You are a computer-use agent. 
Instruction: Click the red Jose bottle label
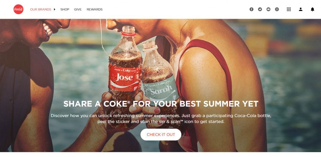[x=125, y=77]
